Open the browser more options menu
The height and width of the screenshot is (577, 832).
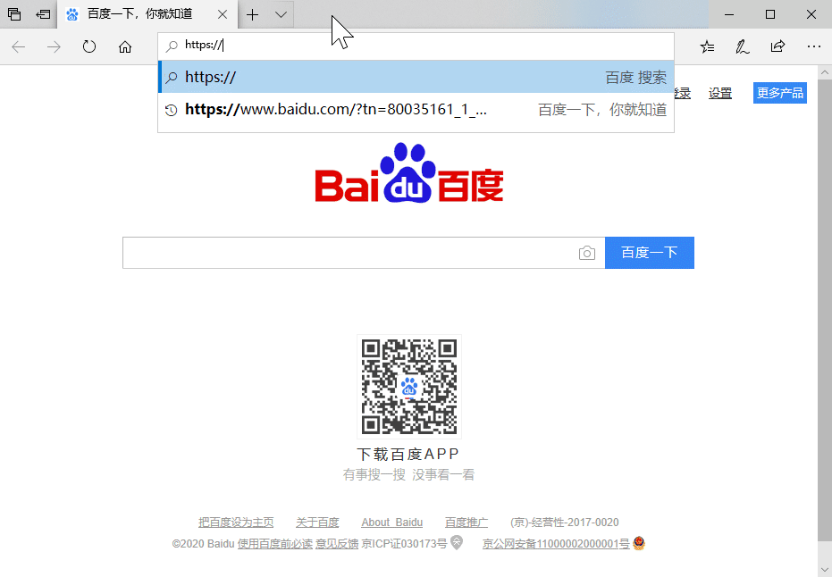click(814, 46)
